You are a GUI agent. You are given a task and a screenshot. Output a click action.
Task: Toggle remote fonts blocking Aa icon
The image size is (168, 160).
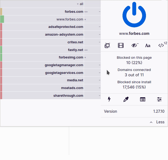tap(148, 45)
